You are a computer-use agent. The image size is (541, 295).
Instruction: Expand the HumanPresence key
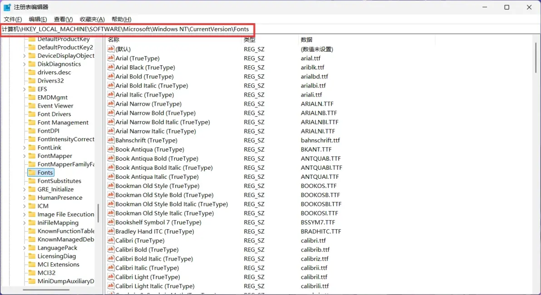(x=24, y=198)
